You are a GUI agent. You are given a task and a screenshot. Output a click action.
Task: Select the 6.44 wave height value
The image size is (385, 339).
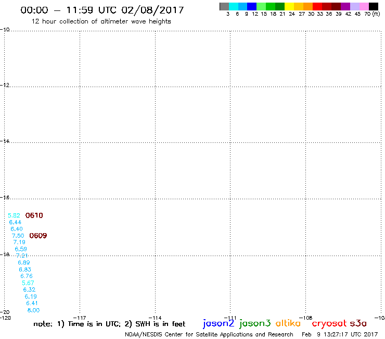15,222
